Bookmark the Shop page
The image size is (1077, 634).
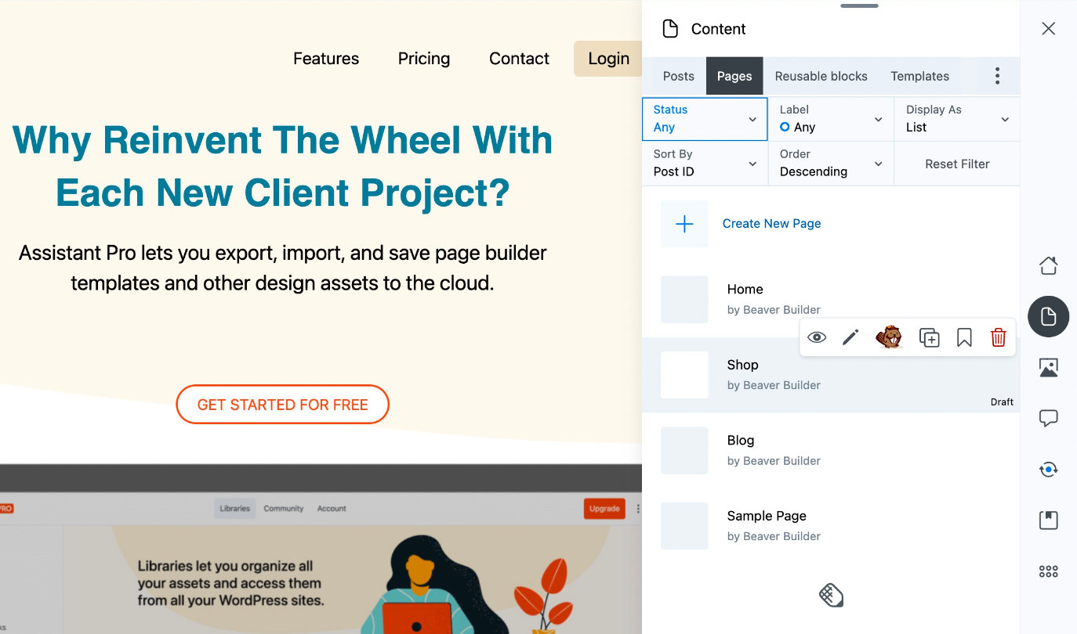[963, 337]
